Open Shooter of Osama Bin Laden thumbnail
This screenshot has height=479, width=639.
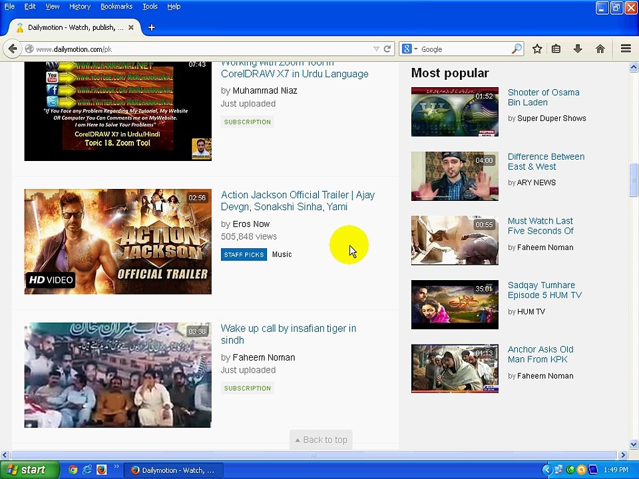[x=455, y=112]
